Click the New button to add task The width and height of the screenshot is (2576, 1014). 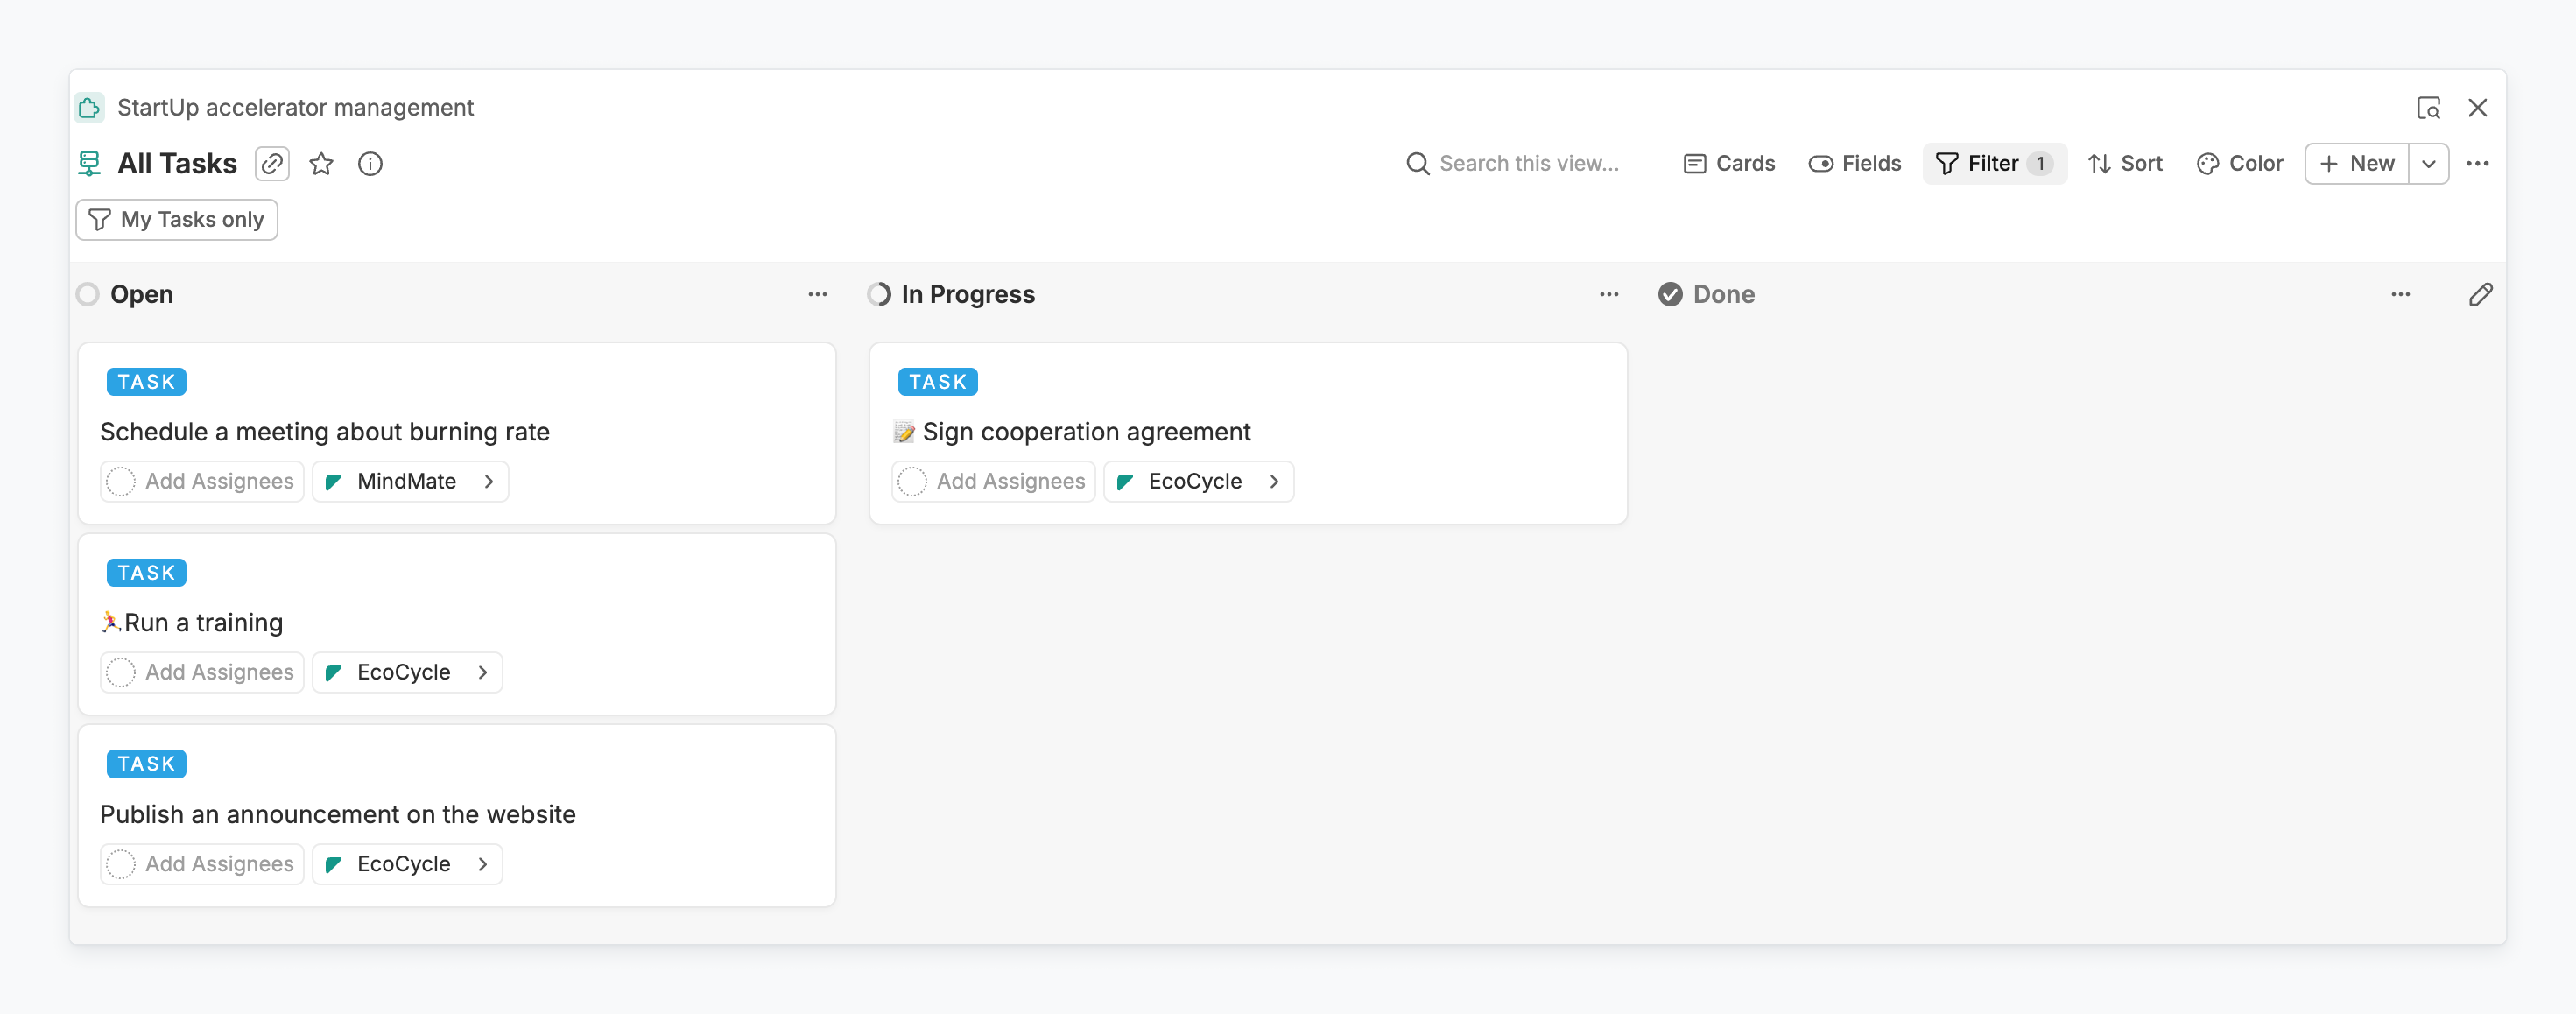click(2357, 164)
